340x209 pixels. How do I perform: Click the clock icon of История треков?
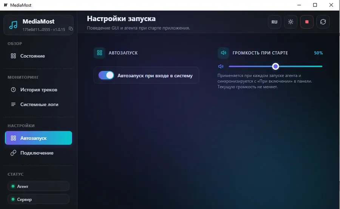13,90
